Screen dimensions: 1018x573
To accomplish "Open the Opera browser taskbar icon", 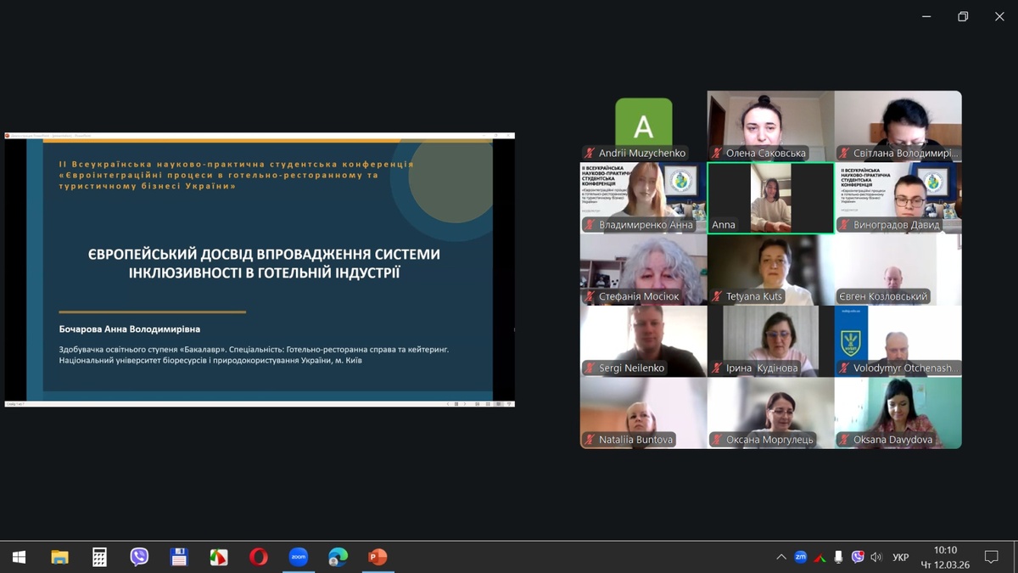I will (x=258, y=557).
